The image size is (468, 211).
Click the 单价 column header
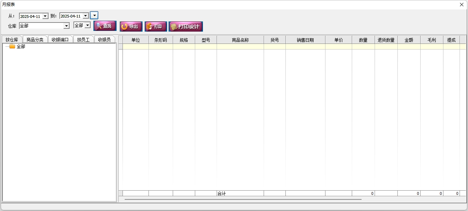(x=338, y=40)
